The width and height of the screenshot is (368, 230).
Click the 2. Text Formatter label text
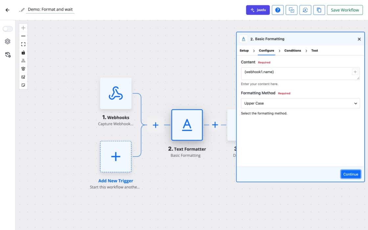[187, 149]
